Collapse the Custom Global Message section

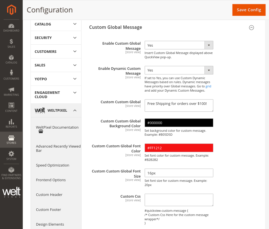point(251,27)
